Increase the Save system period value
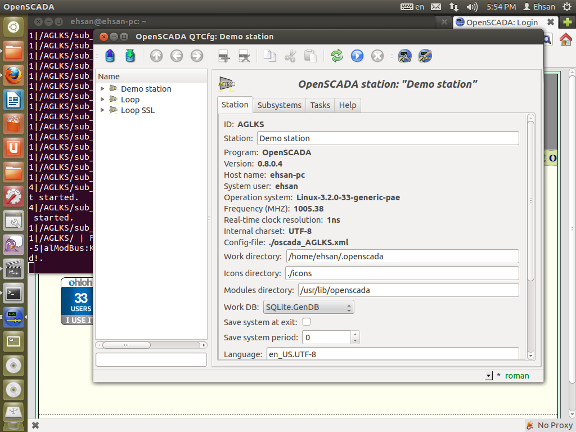576x432 pixels. tap(355, 335)
